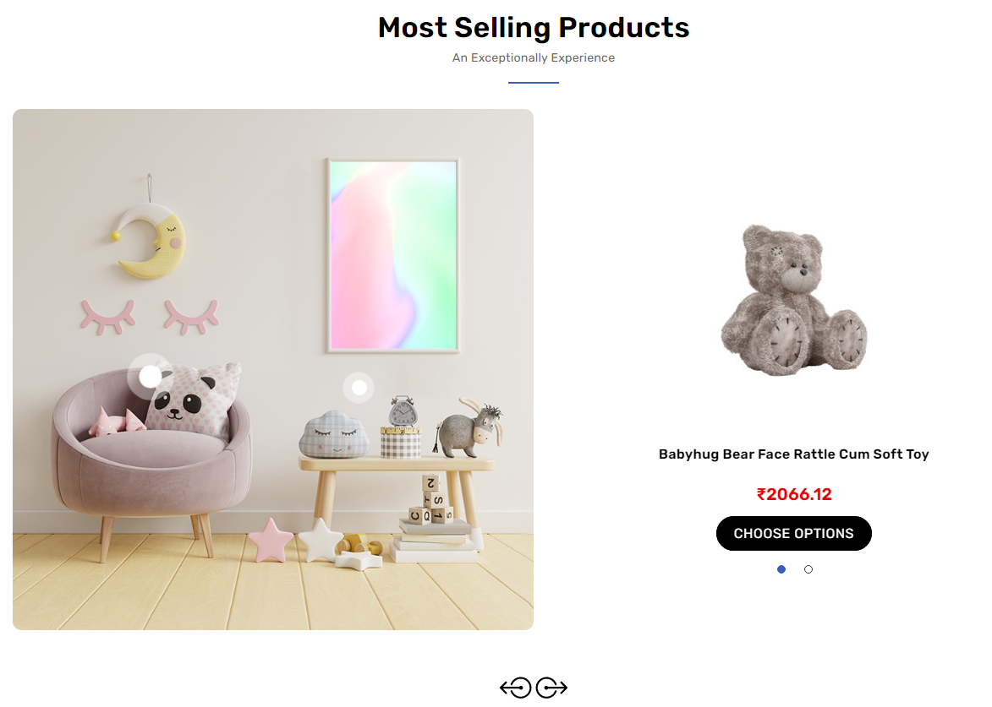The image size is (992, 707).
Task: Open the hotspot marker on the pink armchair
Action: pos(151,376)
